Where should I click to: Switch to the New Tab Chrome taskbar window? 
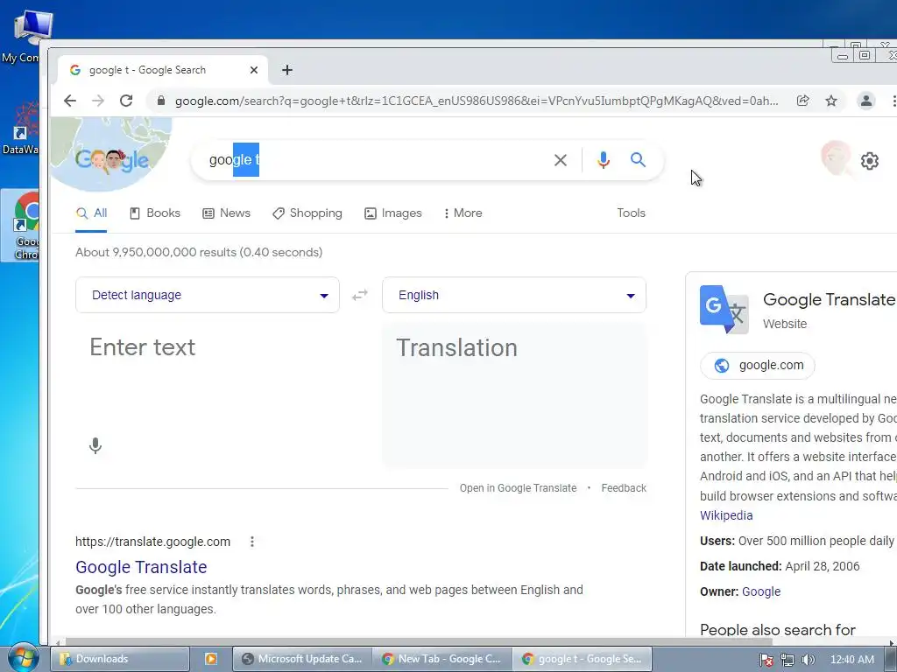[x=442, y=659]
